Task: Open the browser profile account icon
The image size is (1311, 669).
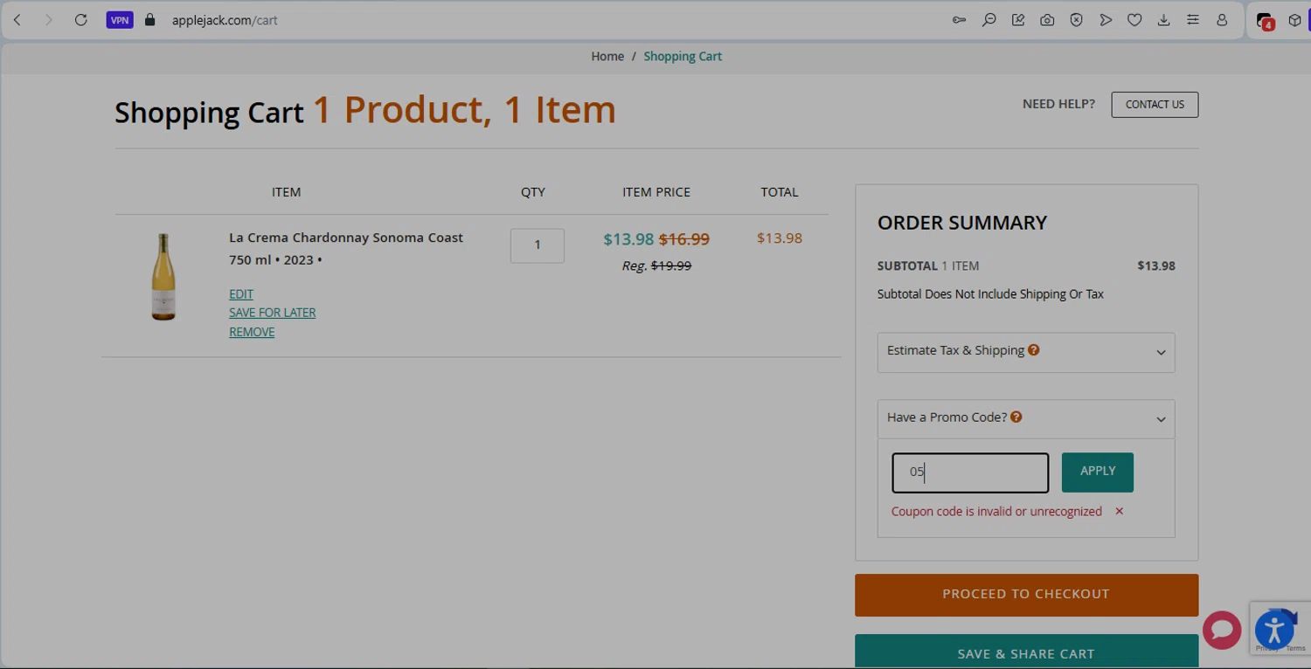Action: click(1222, 20)
